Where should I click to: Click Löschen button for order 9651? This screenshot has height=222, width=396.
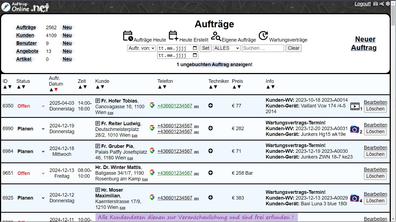pos(375,176)
